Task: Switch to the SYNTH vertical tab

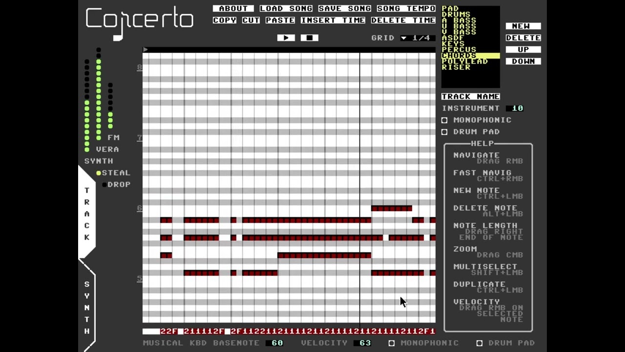Action: tap(87, 307)
